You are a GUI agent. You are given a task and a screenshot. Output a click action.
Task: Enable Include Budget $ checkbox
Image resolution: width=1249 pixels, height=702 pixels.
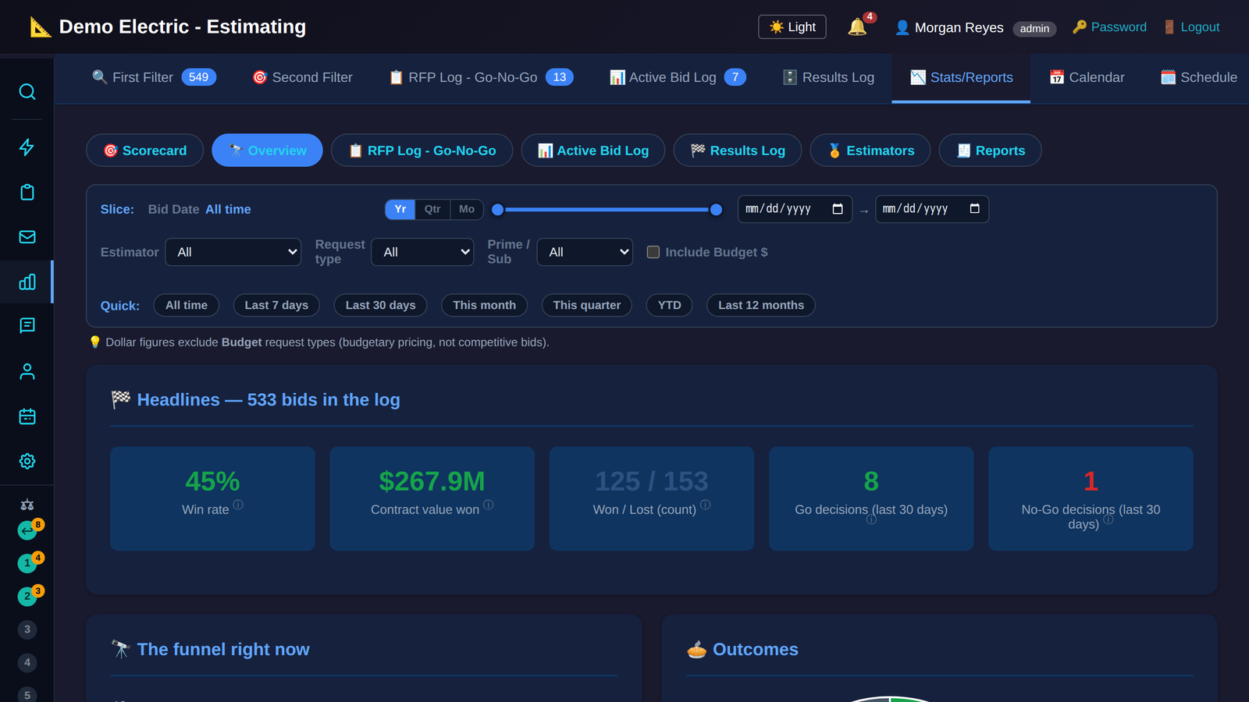(x=653, y=252)
